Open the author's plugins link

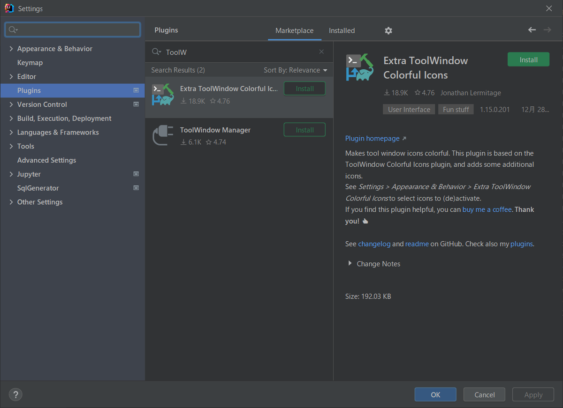pyautogui.click(x=522, y=244)
